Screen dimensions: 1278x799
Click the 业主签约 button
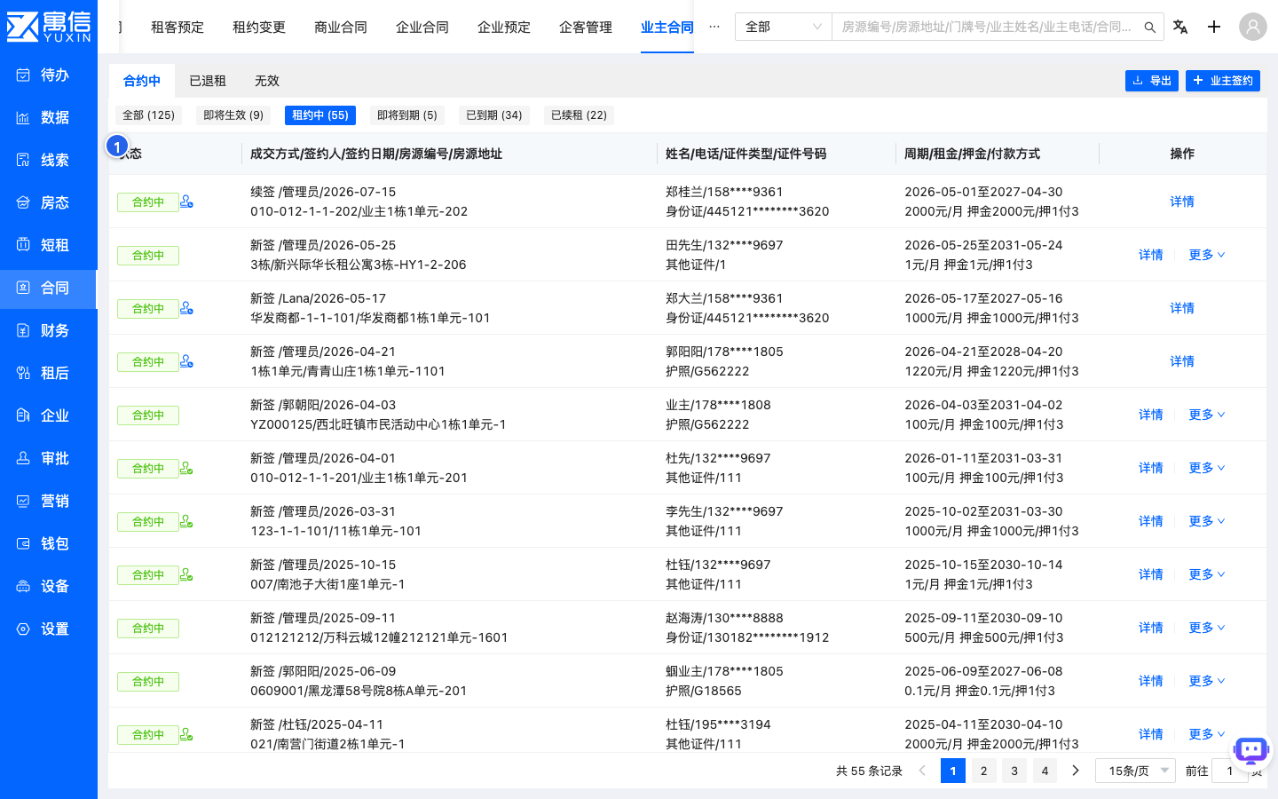[x=1223, y=81]
